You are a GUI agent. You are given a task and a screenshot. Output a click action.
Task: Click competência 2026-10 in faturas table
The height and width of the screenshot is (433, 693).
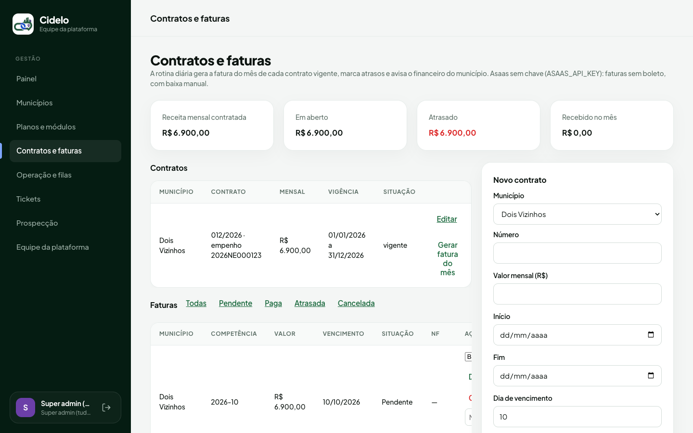pos(225,402)
